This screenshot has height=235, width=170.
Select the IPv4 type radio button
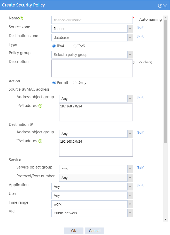[54, 46]
